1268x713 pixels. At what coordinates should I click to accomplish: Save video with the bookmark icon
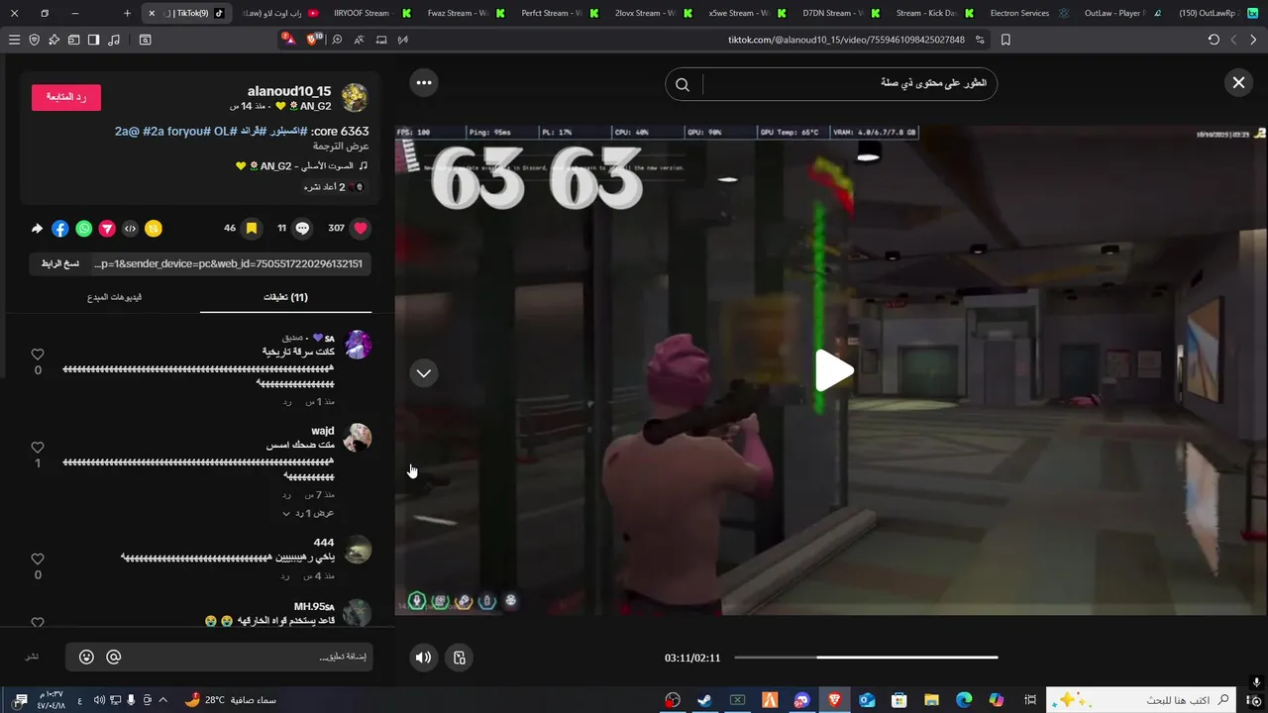(x=252, y=228)
